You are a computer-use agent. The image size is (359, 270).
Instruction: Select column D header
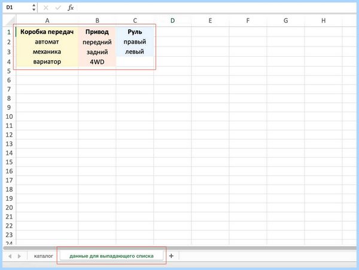(x=172, y=20)
